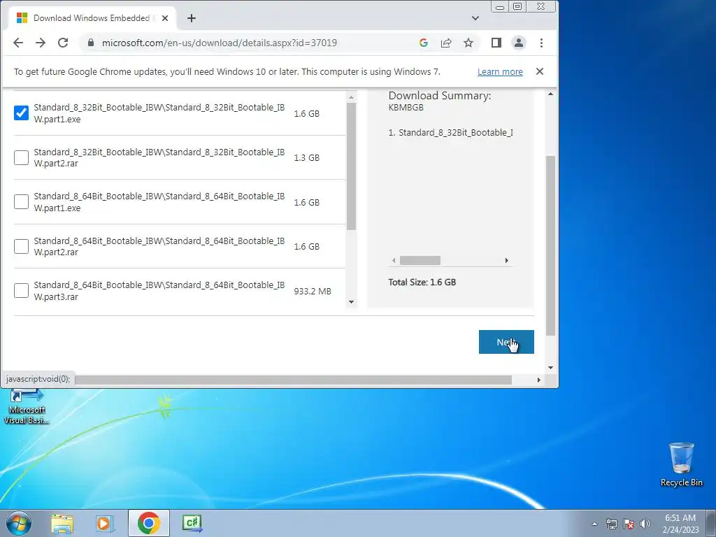The width and height of the screenshot is (716, 537).
Task: Click the file list scrollbar thumb
Action: (x=351, y=166)
